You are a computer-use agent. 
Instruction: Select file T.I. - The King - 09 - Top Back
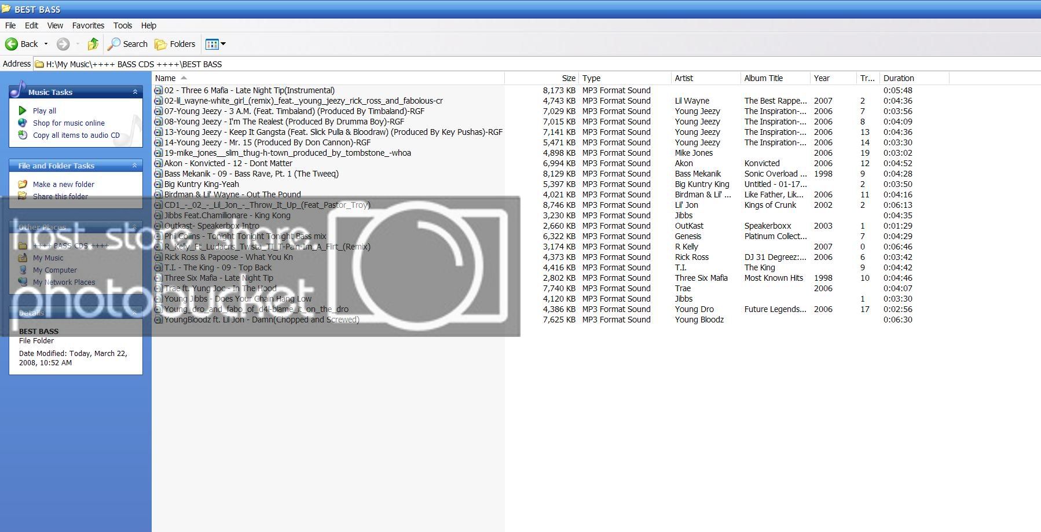(218, 267)
